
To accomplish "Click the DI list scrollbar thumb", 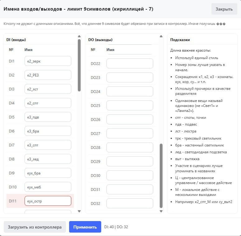I will coord(79,65).
